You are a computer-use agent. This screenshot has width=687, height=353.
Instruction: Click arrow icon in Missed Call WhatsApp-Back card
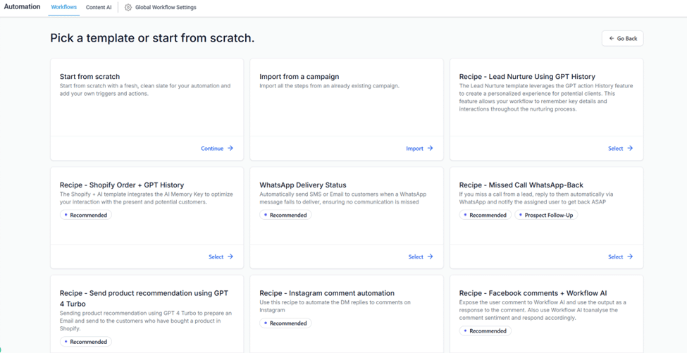tap(630, 256)
